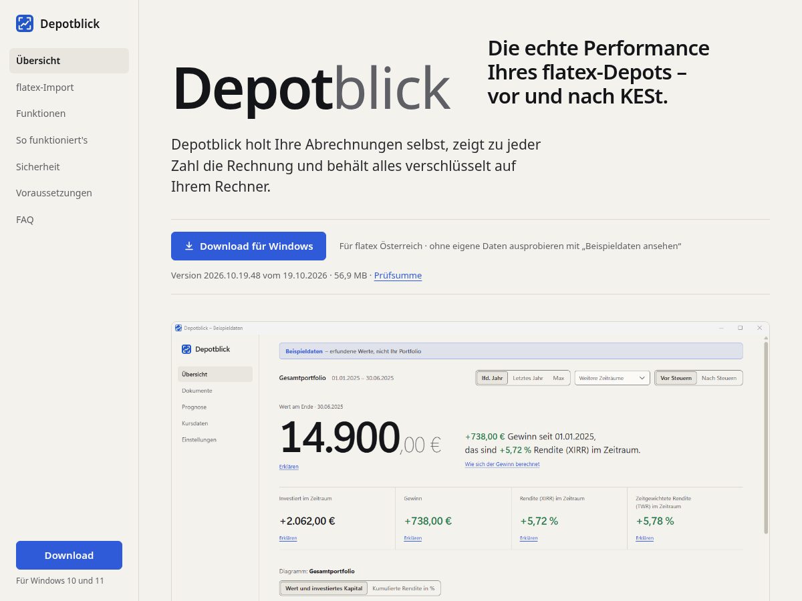The width and height of the screenshot is (802, 601).
Task: Select Einstellungen in the app screenshot sidebar
Action: (x=199, y=439)
